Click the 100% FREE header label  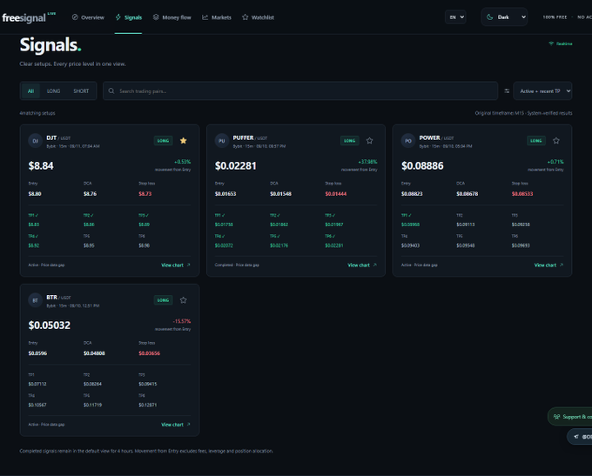555,17
